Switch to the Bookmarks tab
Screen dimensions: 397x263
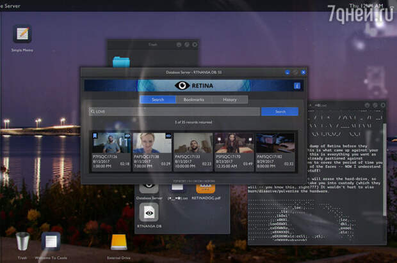(x=193, y=100)
